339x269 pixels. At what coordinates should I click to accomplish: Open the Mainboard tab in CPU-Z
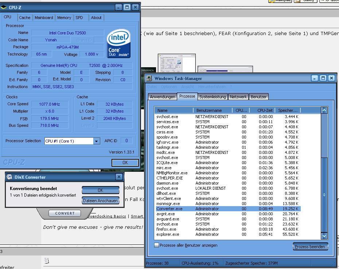(44, 18)
